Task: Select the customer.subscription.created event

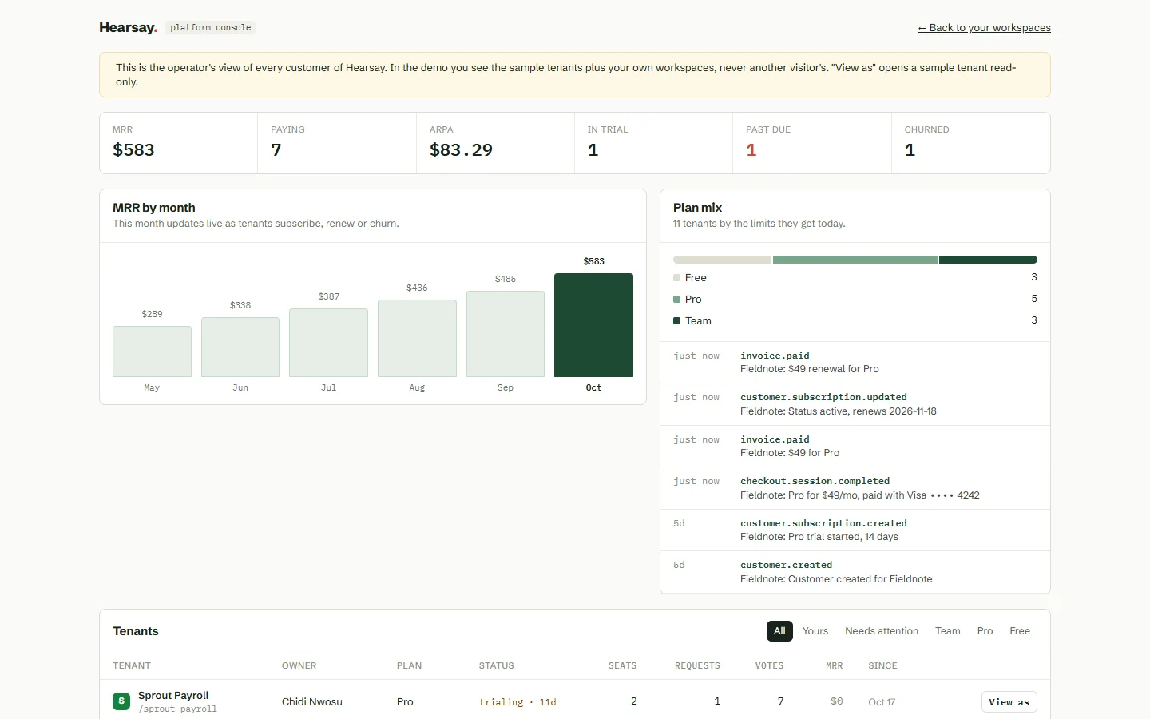Action: [x=855, y=530]
